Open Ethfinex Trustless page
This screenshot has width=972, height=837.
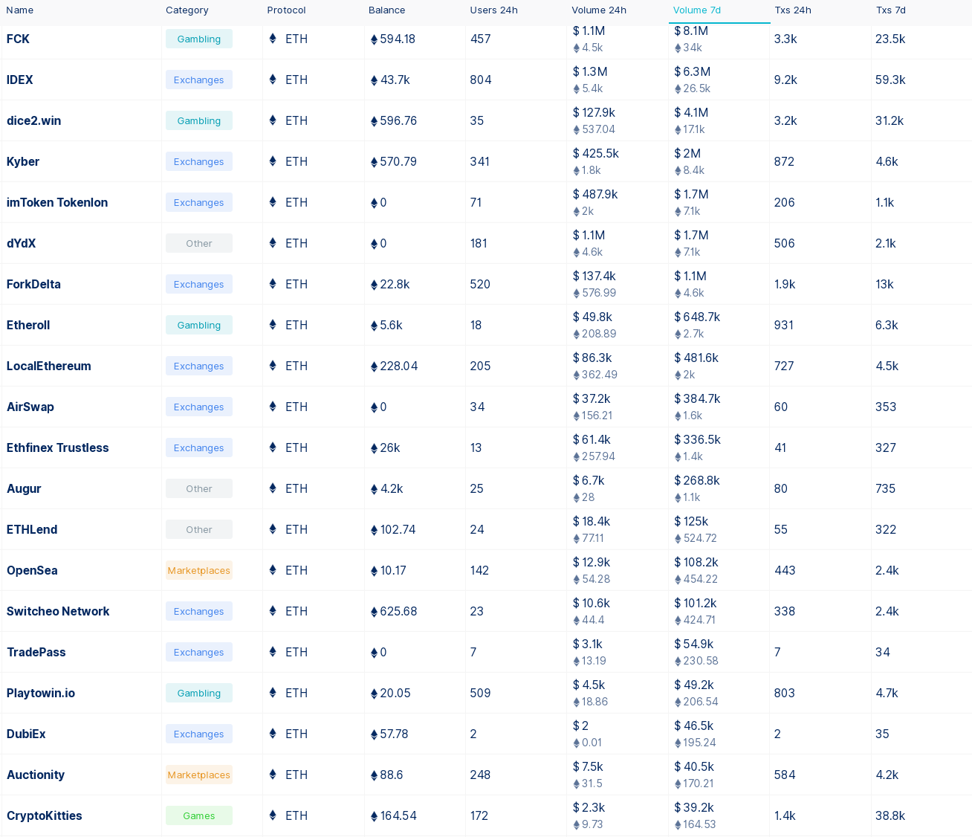58,447
